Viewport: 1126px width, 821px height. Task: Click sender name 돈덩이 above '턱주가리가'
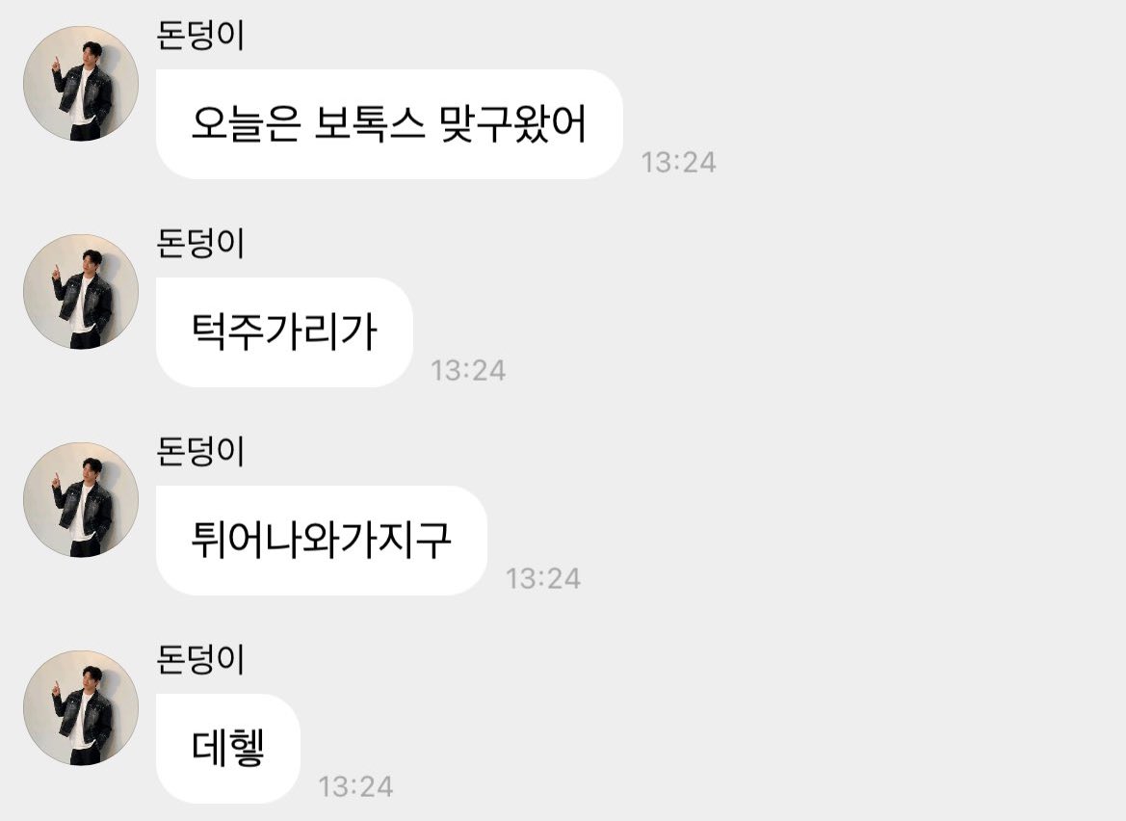click(200, 244)
